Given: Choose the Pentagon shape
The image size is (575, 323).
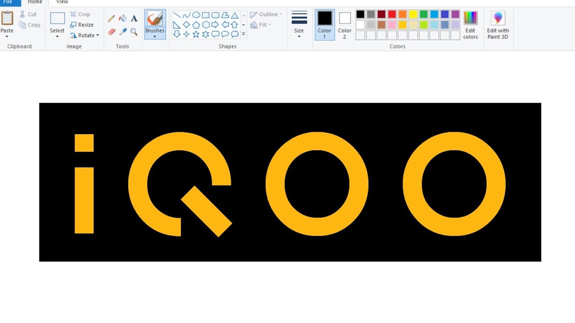Looking at the screenshot, I should pyautogui.click(x=196, y=25).
